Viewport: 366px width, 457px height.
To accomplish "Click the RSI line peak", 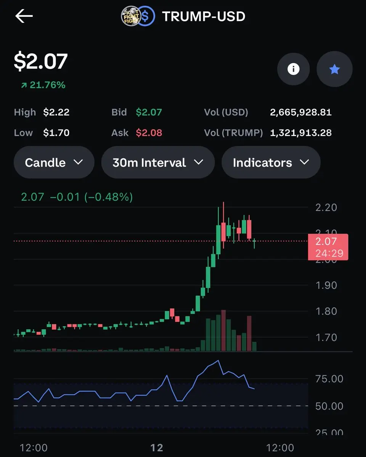I will click(218, 361).
